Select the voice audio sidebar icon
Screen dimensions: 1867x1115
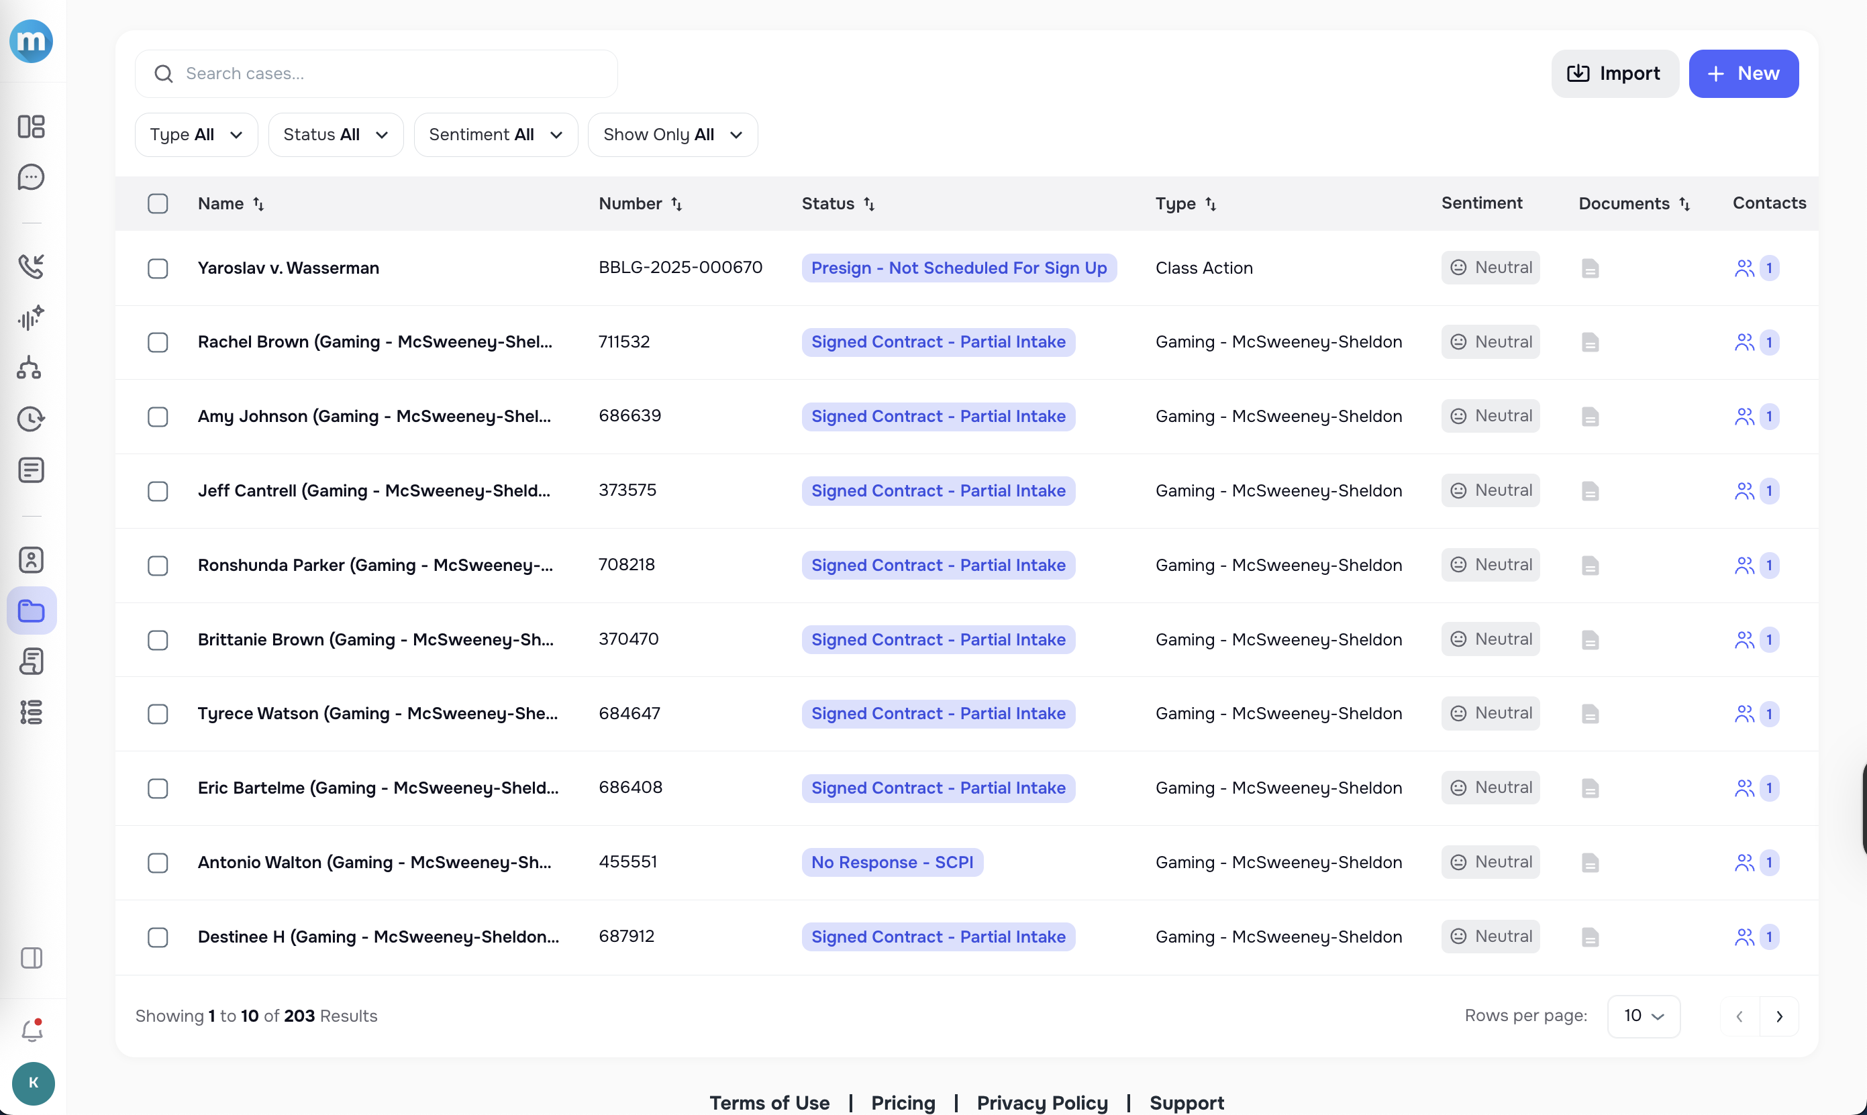[x=32, y=317]
